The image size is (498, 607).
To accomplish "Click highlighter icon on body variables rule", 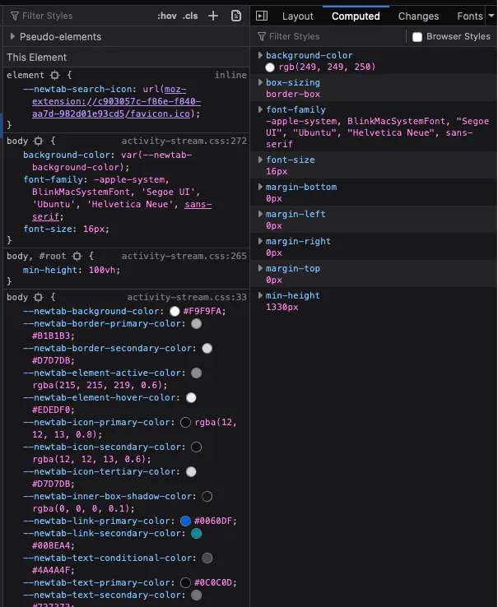I will pyautogui.click(x=39, y=298).
